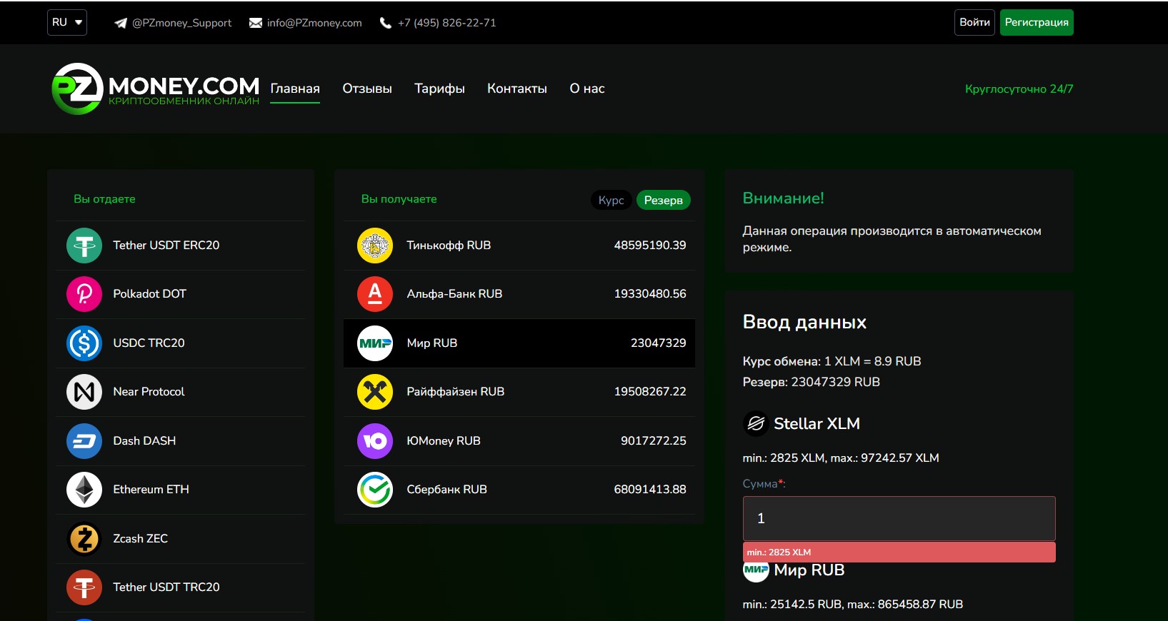Click the Zcash ZEC coin icon
The image size is (1168, 621).
pos(84,539)
